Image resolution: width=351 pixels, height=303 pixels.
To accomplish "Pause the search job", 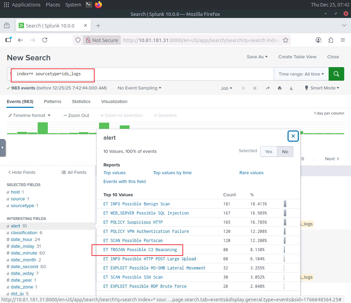I will point(243,88).
